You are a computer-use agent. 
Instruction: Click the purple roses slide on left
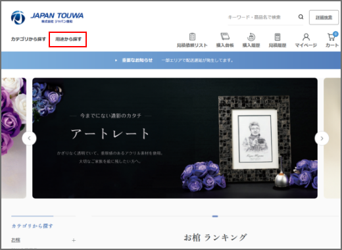pyautogui.click(x=14, y=138)
